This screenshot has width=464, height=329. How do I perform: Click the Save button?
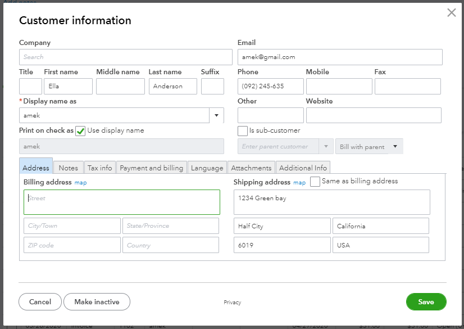[x=426, y=302]
